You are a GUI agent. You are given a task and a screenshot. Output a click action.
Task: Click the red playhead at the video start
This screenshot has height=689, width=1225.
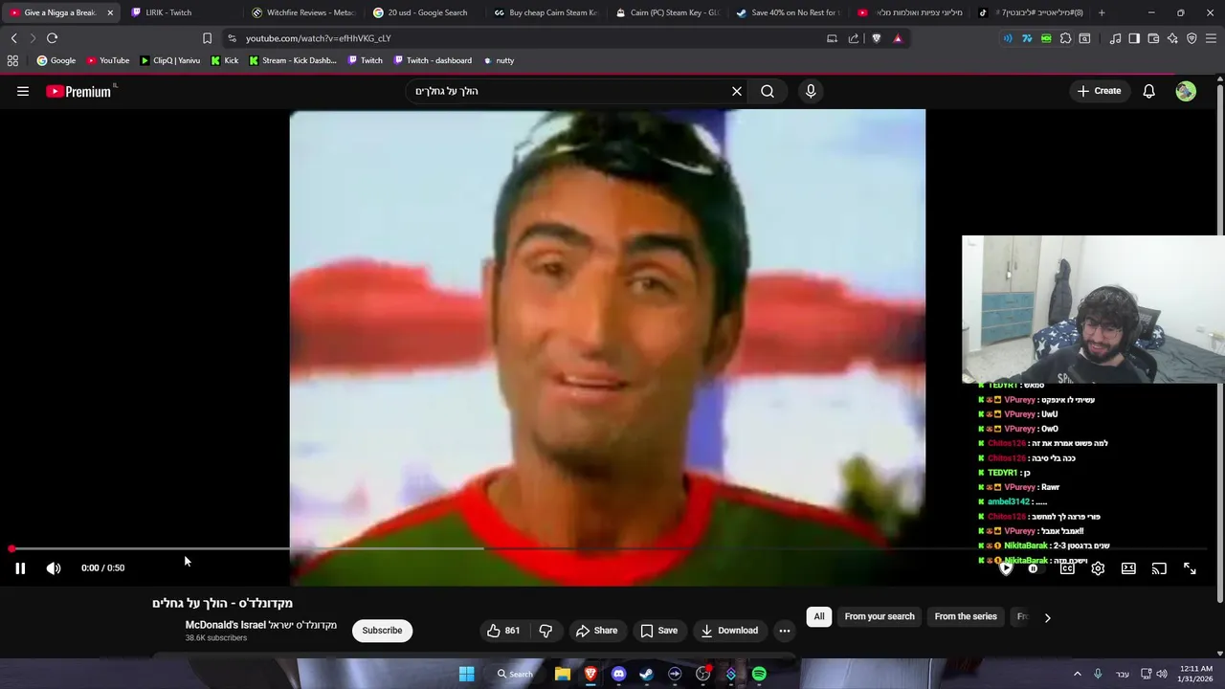11,549
